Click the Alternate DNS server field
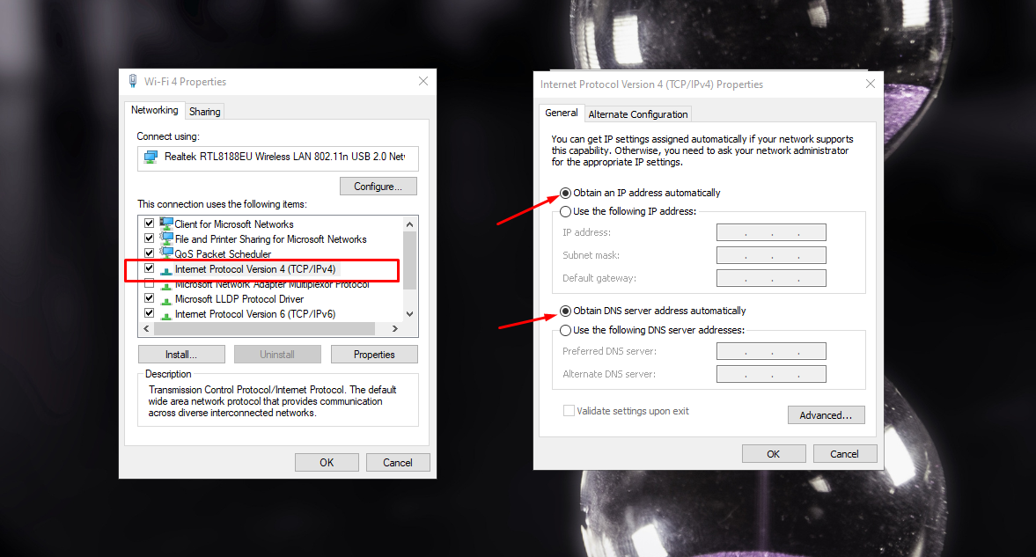Viewport: 1036px width, 557px height. pyautogui.click(x=771, y=374)
